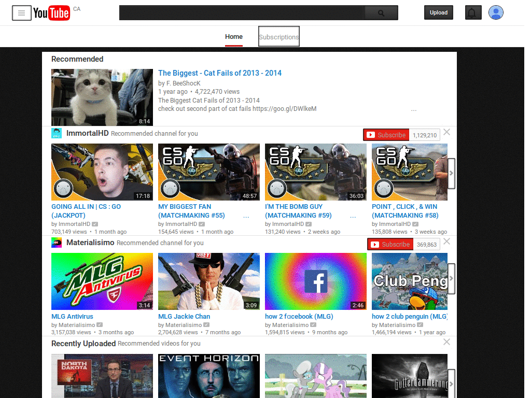Show next videos in Materialisimo shelf
The image size is (531, 398).
click(x=451, y=278)
